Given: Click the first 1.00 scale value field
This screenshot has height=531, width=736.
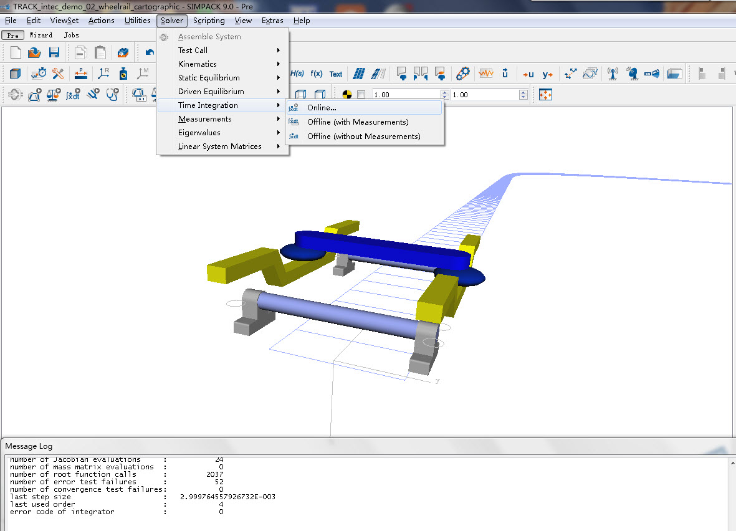Looking at the screenshot, I should point(406,95).
